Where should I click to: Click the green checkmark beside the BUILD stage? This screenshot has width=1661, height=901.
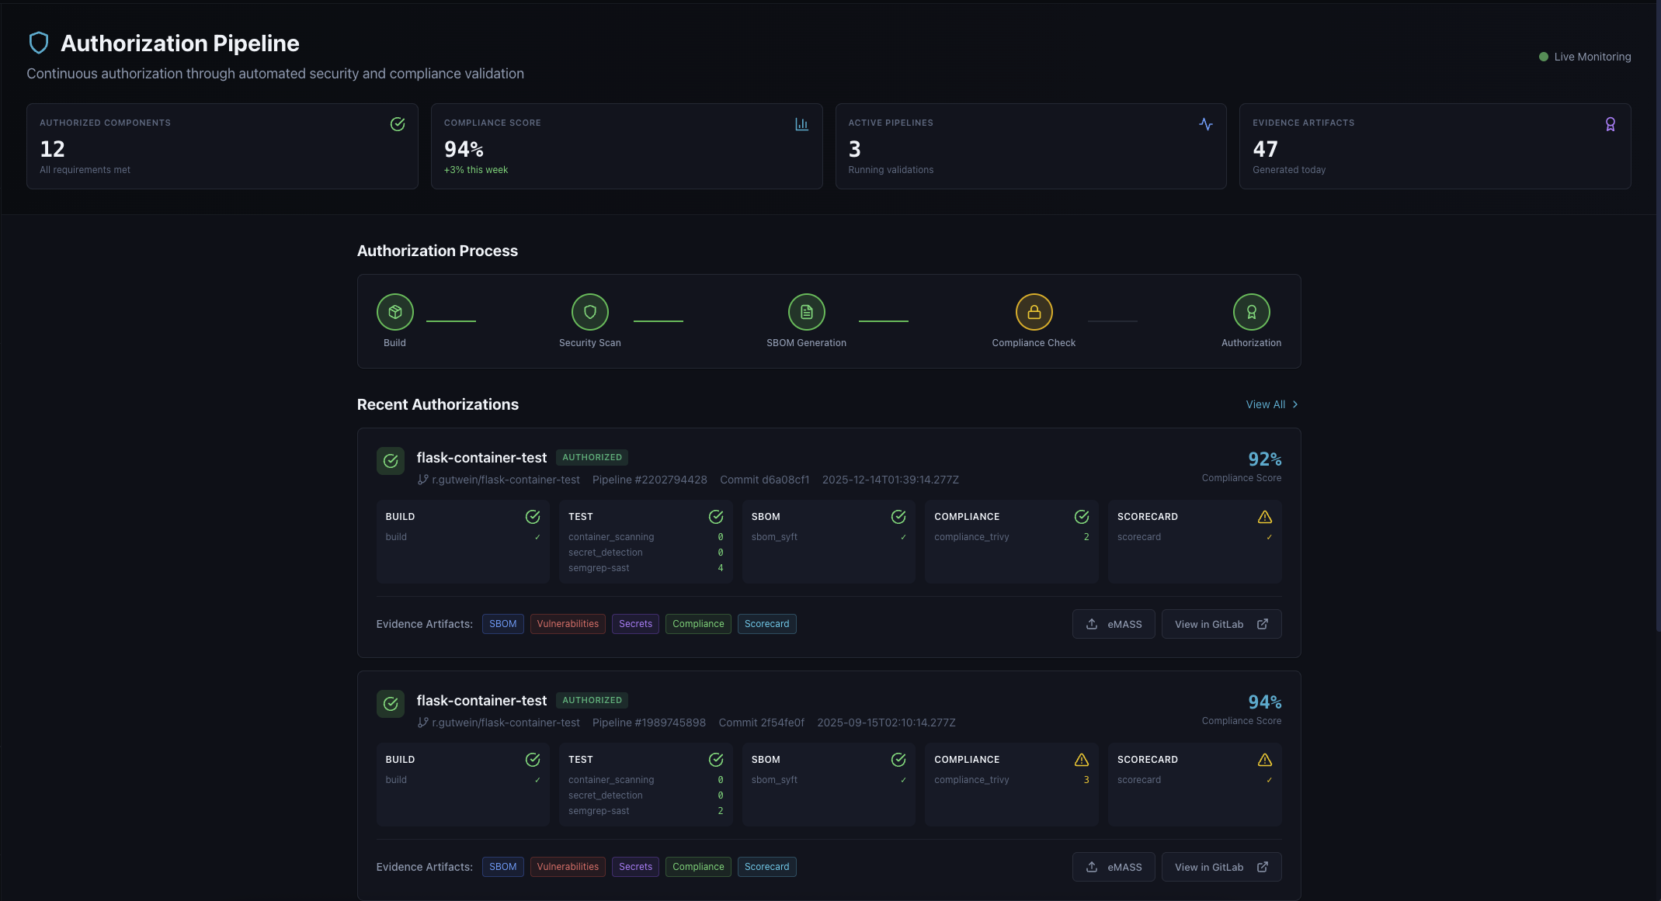tap(533, 516)
